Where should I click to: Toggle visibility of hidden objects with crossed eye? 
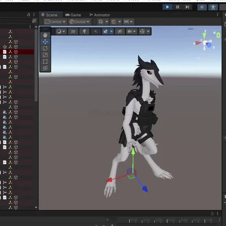point(119,31)
